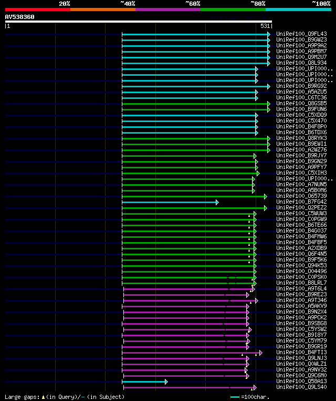Select the UniRef100_O65739 label
This screenshot has height=401, width=336.
pyautogui.click(x=301, y=196)
